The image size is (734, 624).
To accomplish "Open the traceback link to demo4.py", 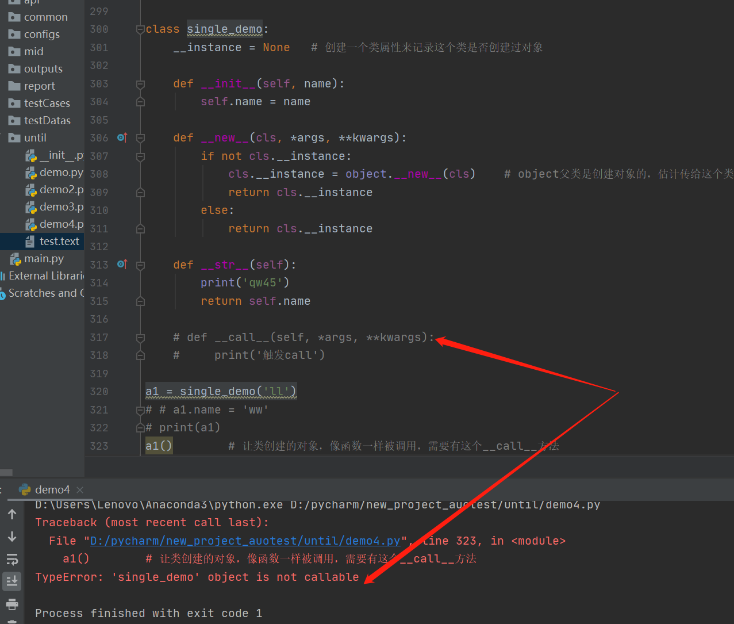I will pyautogui.click(x=245, y=541).
